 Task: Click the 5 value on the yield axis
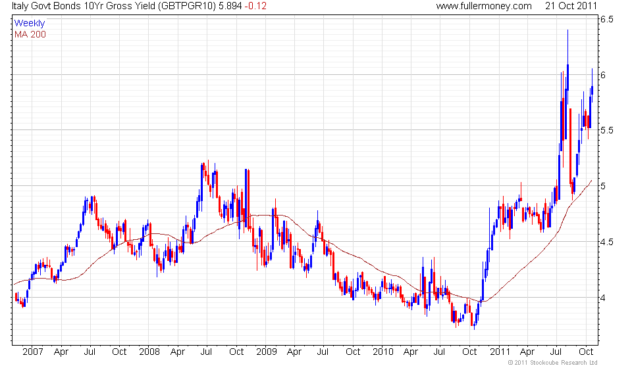603,186
